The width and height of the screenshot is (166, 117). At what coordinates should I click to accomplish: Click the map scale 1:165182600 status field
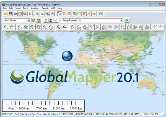click(67, 114)
